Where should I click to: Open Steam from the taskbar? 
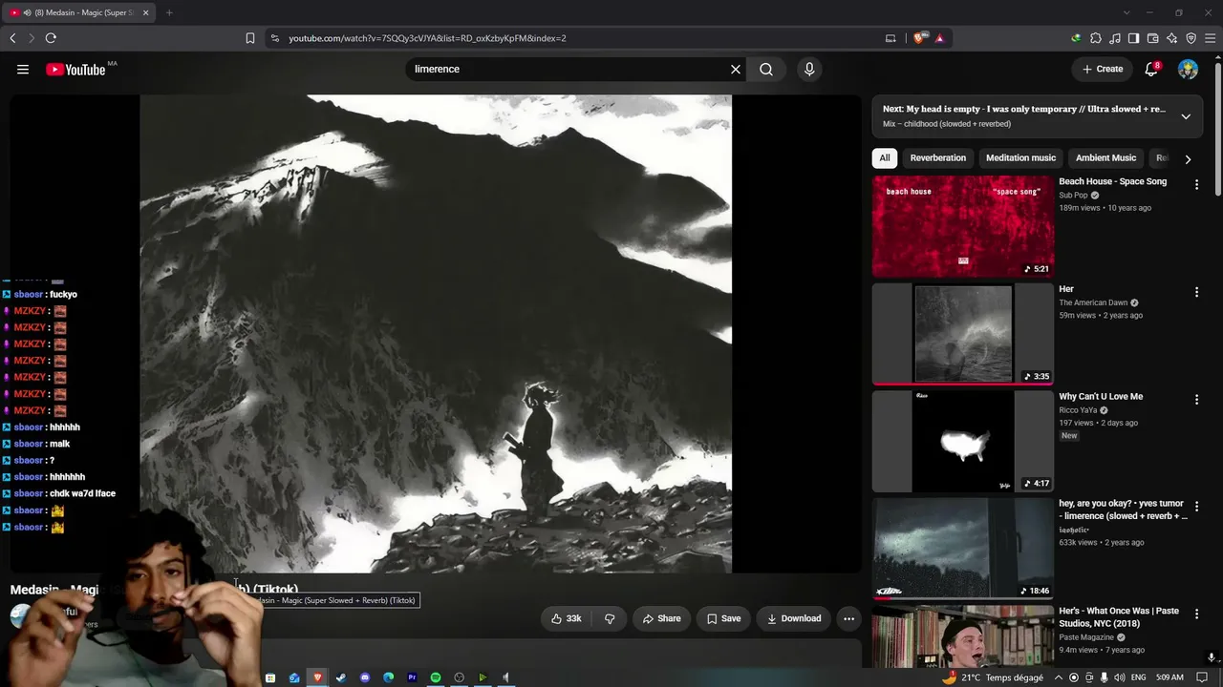pyautogui.click(x=341, y=677)
